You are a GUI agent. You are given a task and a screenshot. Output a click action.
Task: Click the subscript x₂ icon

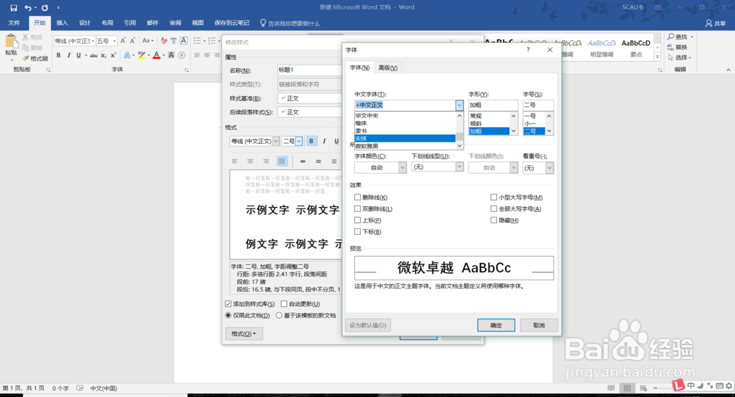click(x=104, y=55)
